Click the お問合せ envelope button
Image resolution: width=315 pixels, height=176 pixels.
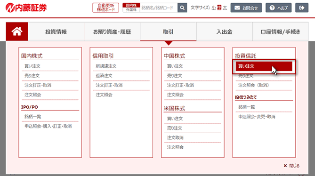[246, 8]
